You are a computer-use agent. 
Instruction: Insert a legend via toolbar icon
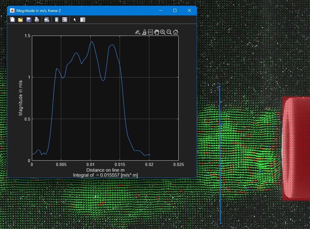(x=65, y=20)
